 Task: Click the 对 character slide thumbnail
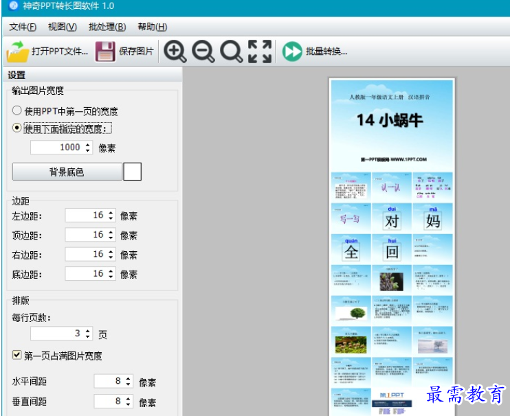pyautogui.click(x=392, y=218)
